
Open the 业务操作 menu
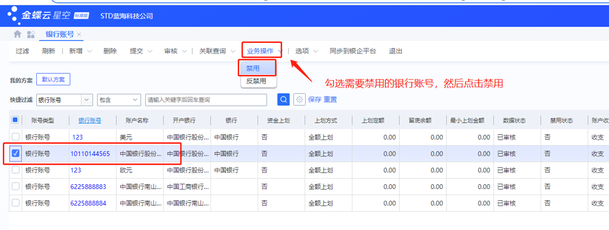tap(261, 51)
